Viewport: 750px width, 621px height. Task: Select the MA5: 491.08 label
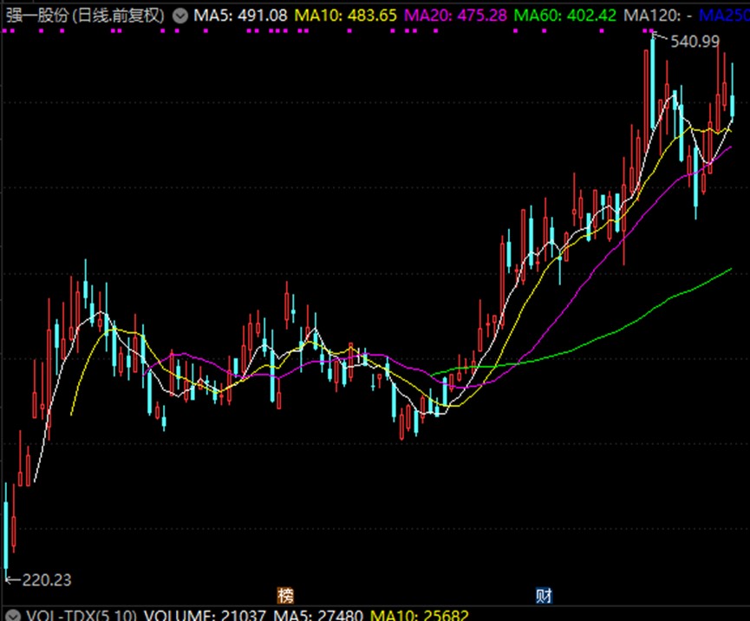pyautogui.click(x=240, y=16)
